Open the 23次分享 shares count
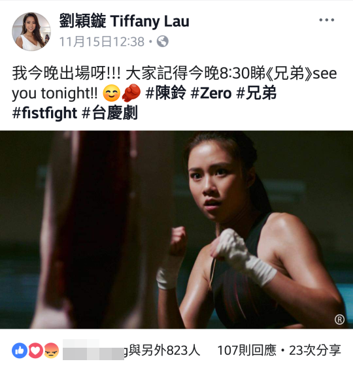353x368 pixels. point(314,350)
